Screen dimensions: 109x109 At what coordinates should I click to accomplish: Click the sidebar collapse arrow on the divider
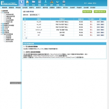pos(21,71)
